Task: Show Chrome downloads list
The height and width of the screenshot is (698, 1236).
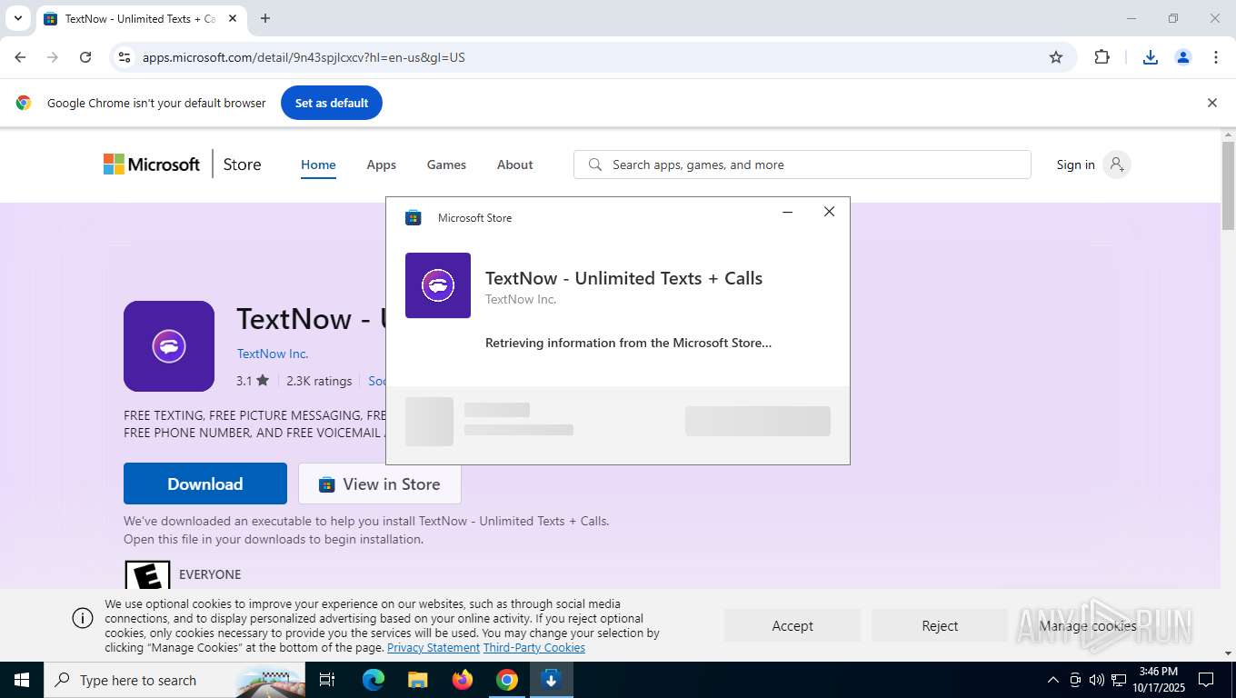Action: click(x=1150, y=57)
